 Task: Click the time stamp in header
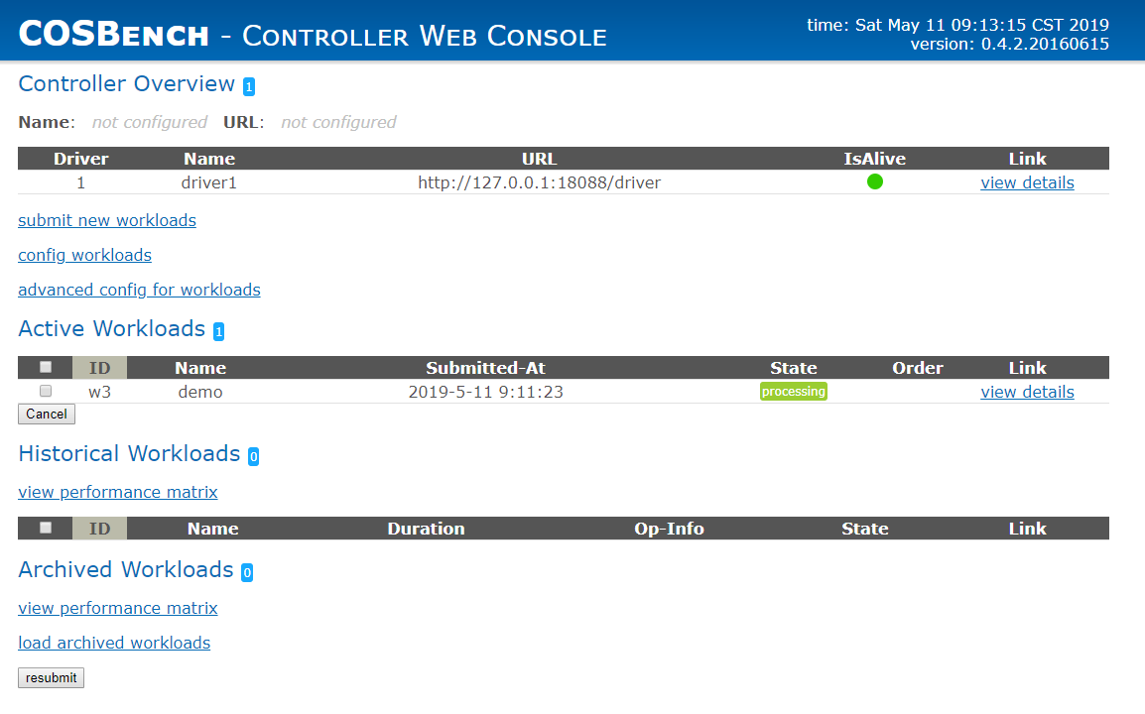957,25
